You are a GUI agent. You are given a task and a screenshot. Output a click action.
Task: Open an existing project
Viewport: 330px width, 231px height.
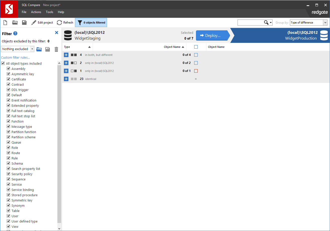point(15,22)
